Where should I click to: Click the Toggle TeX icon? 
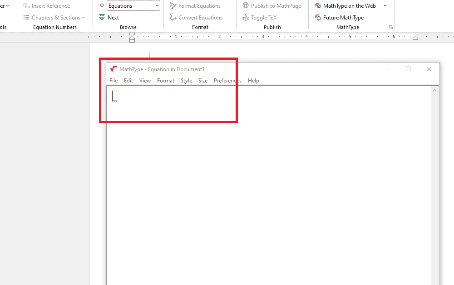coord(246,17)
